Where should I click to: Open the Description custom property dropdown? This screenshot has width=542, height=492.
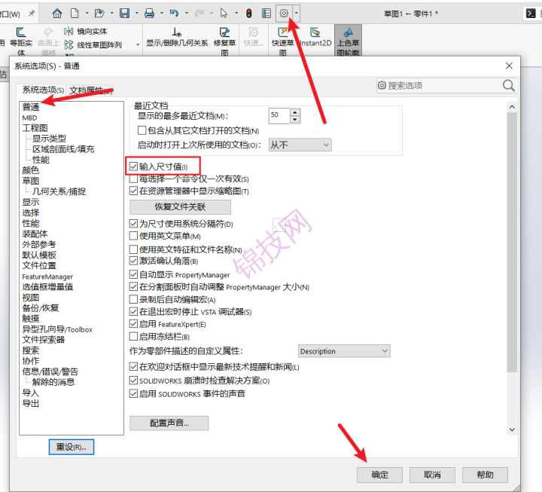click(x=344, y=351)
